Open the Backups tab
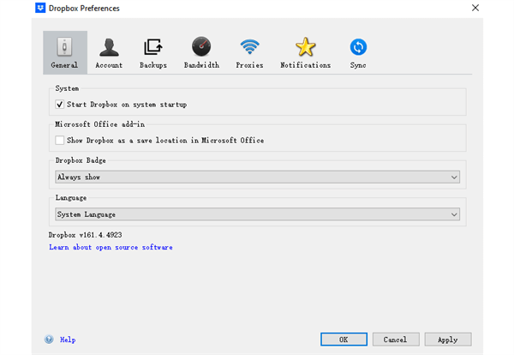Screen dimensions: 514x355 click(x=153, y=52)
